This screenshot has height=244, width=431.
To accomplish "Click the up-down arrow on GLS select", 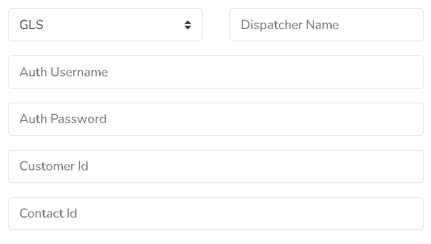I will click(188, 25).
